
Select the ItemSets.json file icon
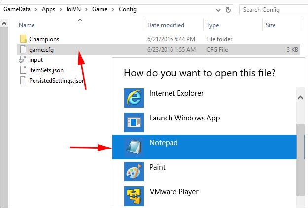pyautogui.click(x=23, y=70)
